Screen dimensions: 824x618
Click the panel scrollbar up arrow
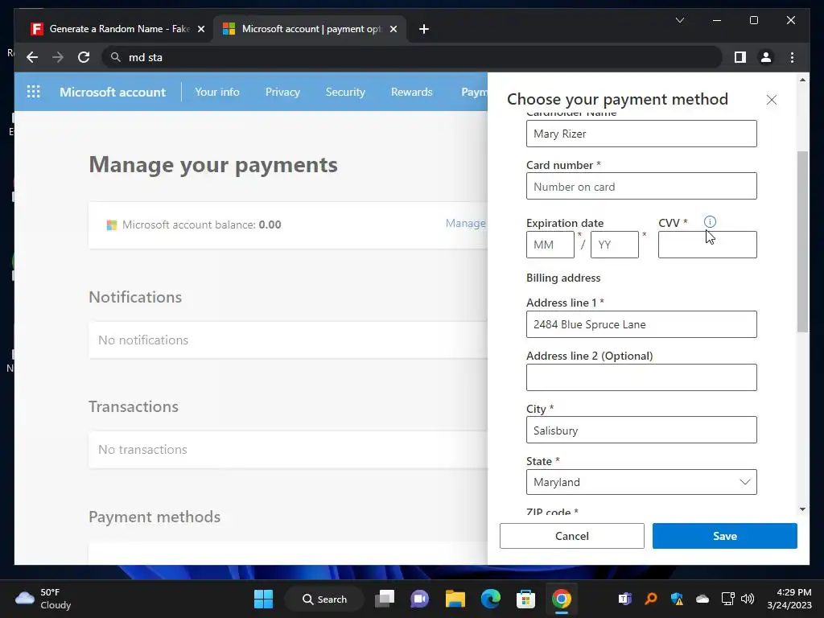[802, 80]
